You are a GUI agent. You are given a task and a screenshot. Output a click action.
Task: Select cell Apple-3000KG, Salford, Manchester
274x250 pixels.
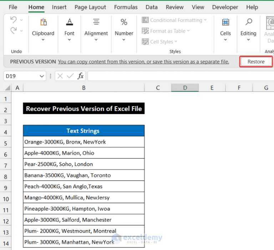[x=84, y=220]
